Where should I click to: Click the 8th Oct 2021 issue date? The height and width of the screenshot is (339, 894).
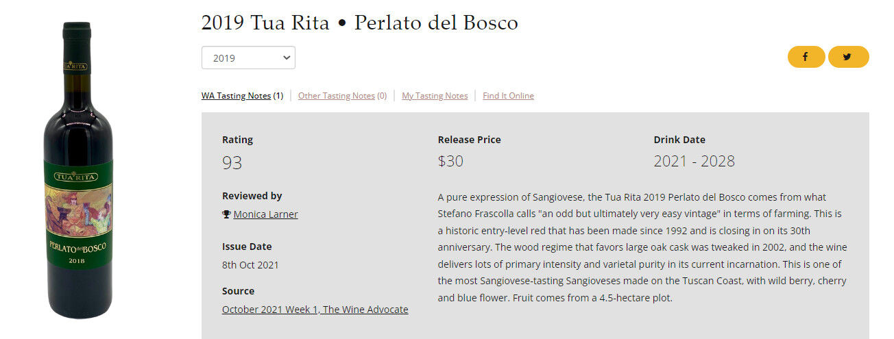(250, 265)
